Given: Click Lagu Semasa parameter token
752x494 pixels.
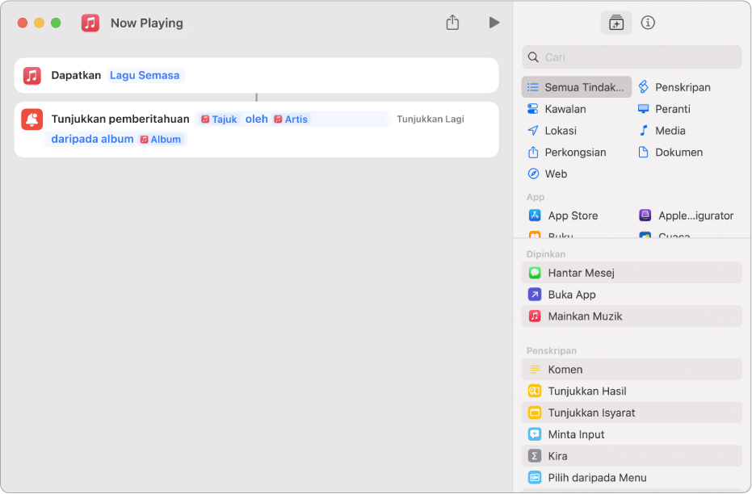Looking at the screenshot, I should [x=145, y=75].
